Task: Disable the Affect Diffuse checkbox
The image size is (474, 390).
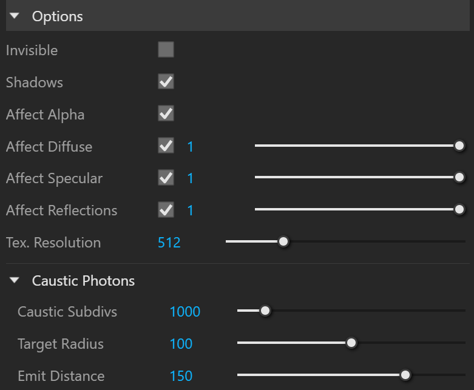Action: click(166, 146)
